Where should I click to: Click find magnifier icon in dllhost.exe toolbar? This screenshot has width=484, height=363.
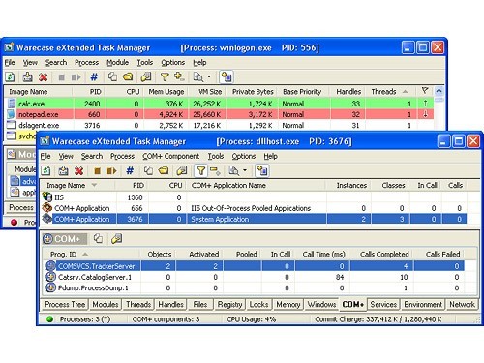[x=233, y=170]
